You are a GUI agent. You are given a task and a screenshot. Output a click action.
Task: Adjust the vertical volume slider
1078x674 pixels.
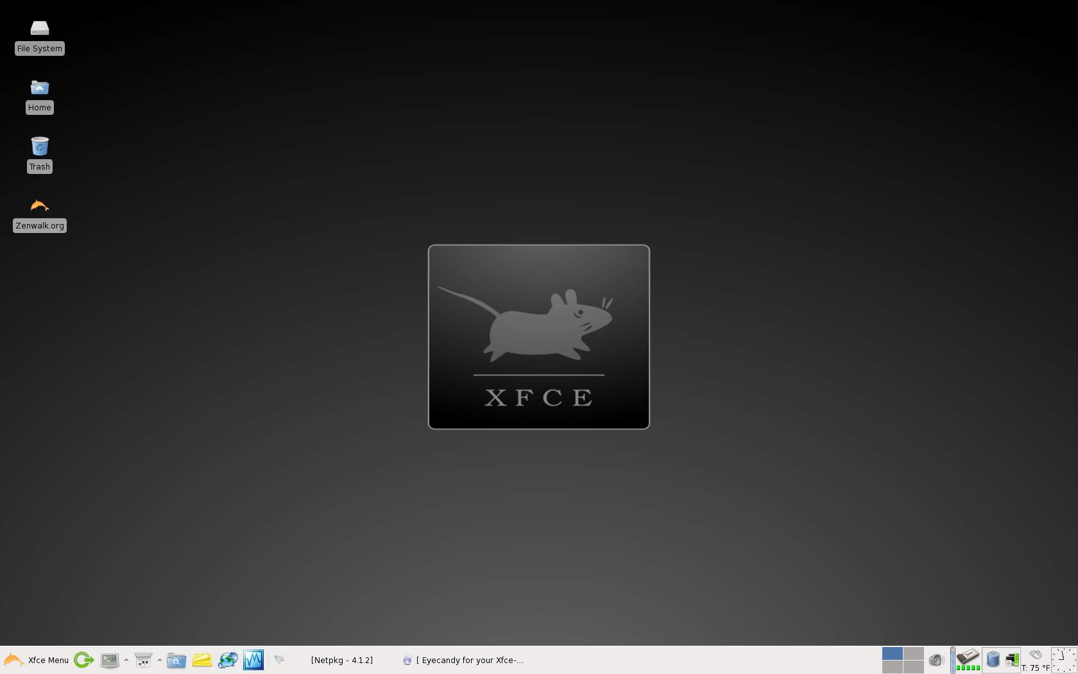953,660
